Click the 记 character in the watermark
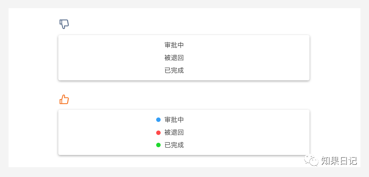The width and height of the screenshot is (369, 177). [353, 161]
